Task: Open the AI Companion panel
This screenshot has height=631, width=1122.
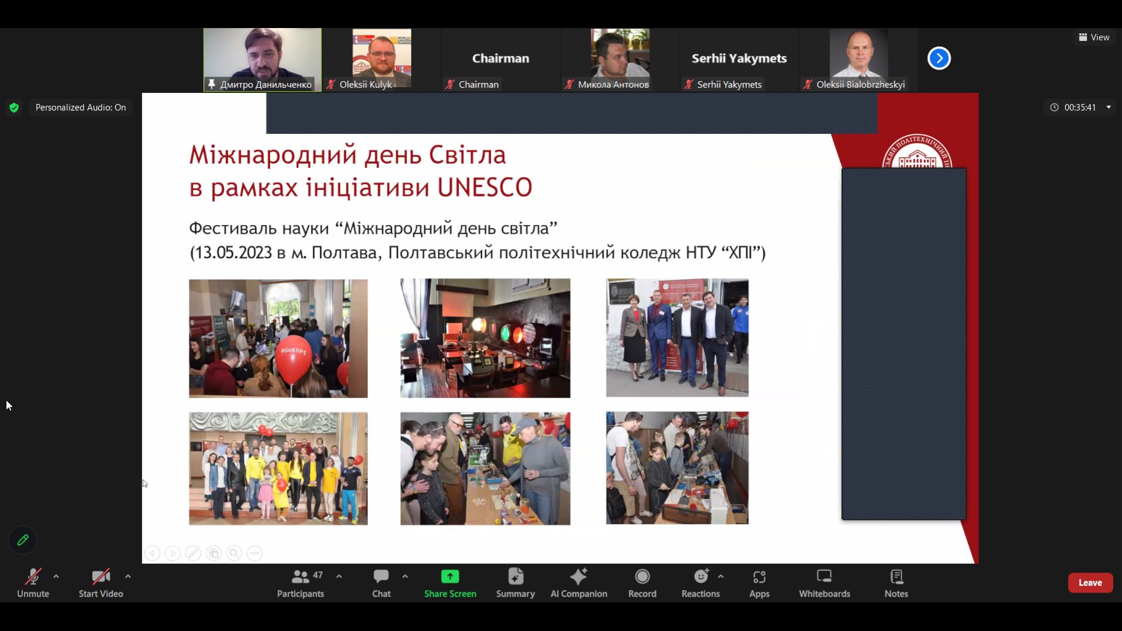Action: (x=579, y=583)
